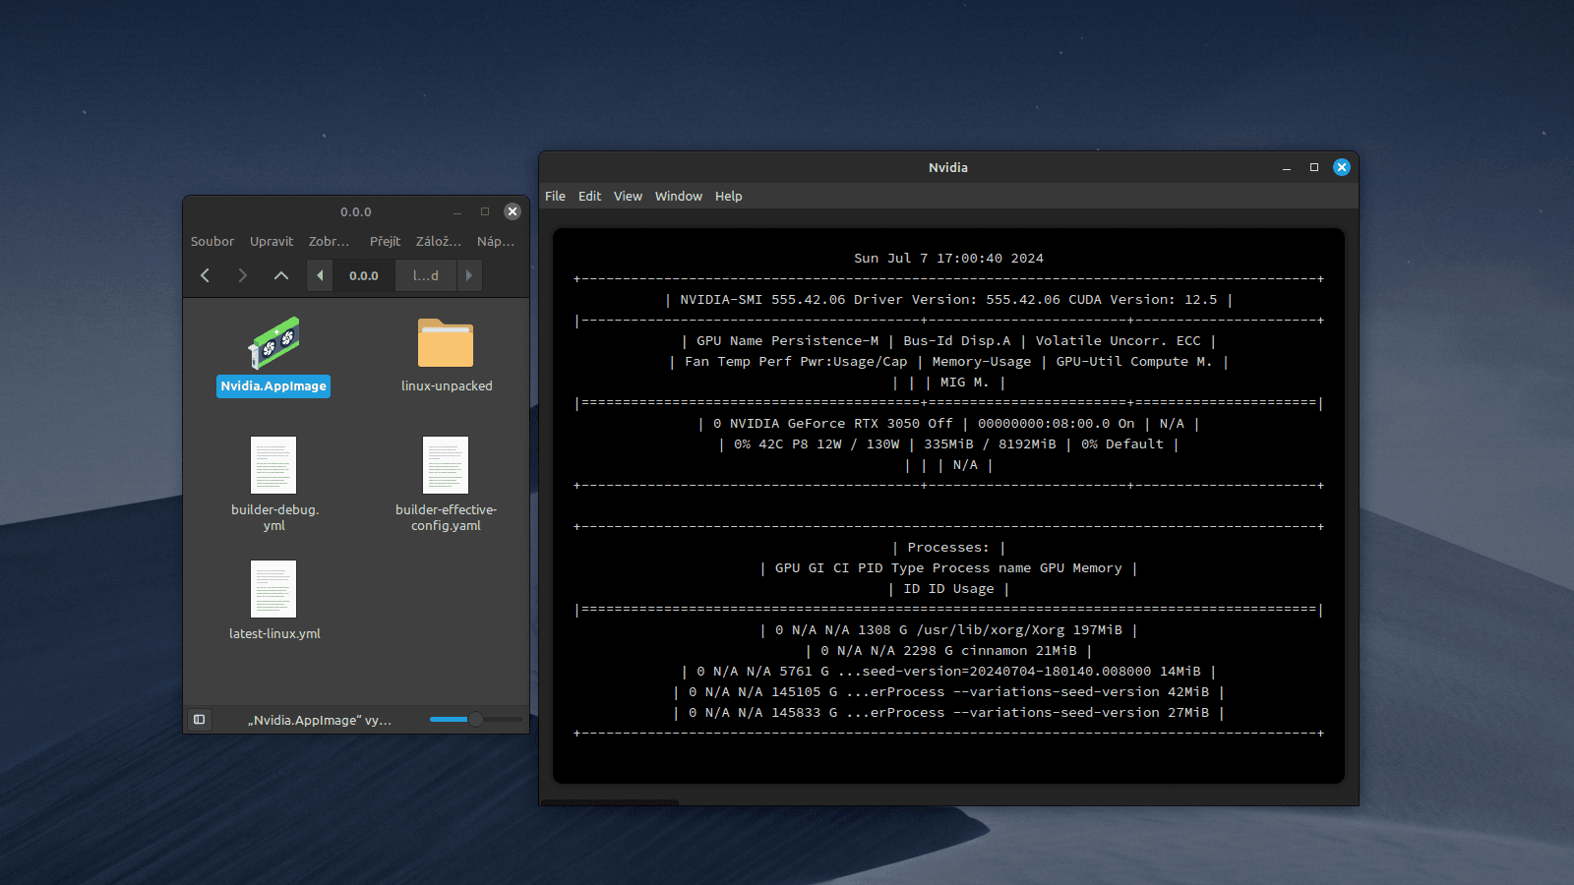Go back in file manager
This screenshot has height=885, width=1574.
pos(205,275)
